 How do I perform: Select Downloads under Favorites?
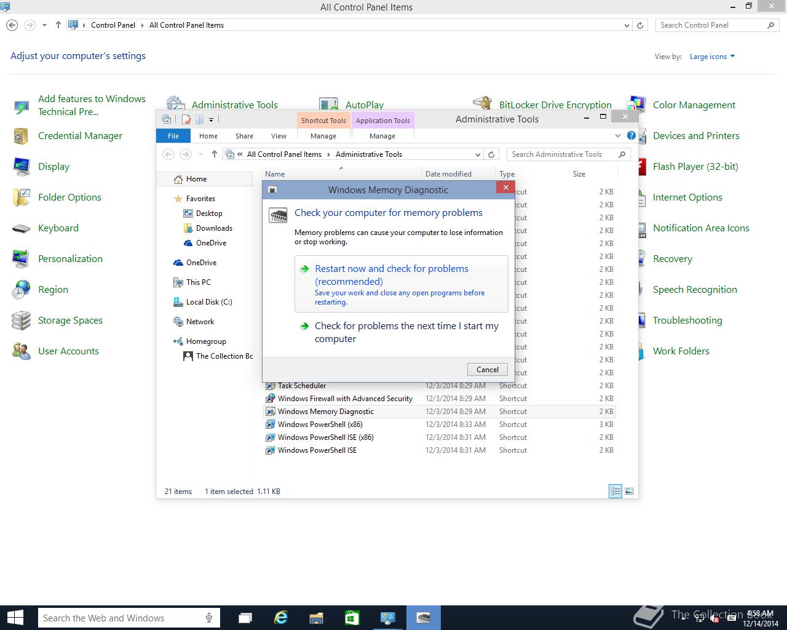pos(214,228)
